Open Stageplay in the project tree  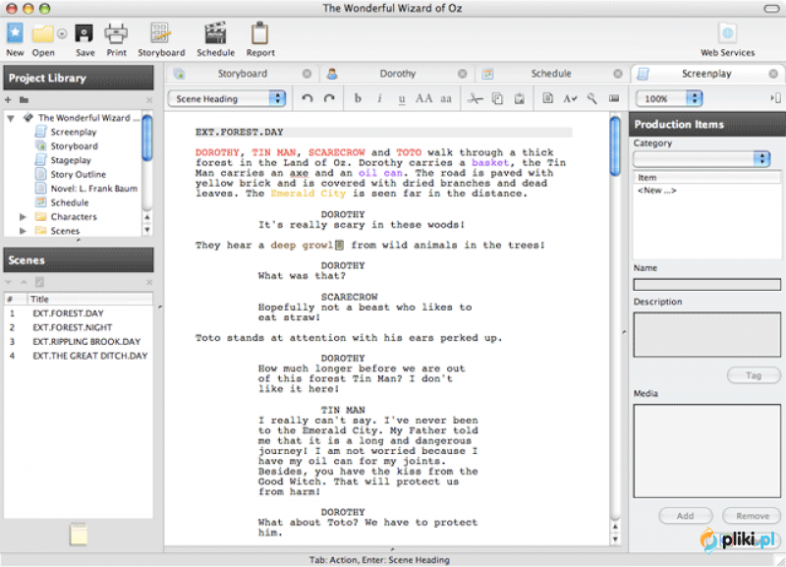[71, 160]
